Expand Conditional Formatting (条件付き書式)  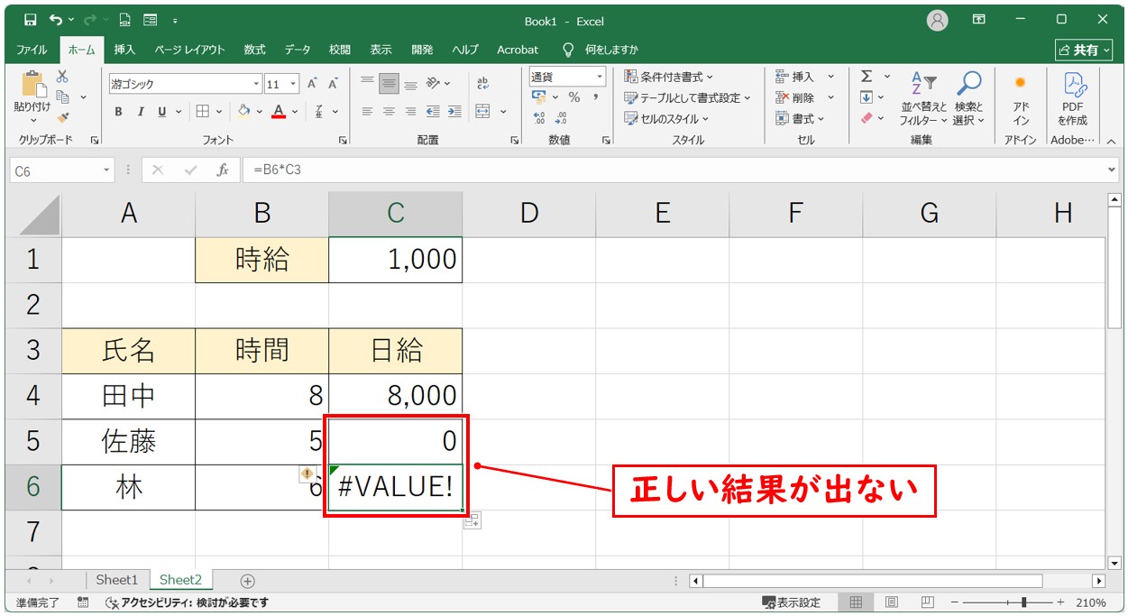668,77
